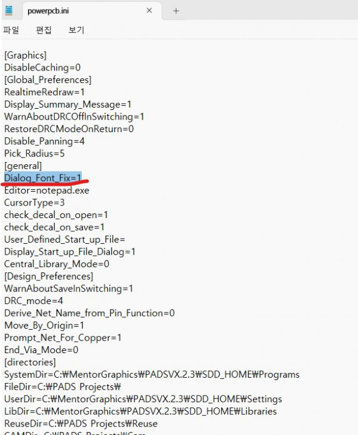Viewport: 358px width, 435px height.
Task: Click the DisableCaching=0 line
Action: tap(42, 68)
